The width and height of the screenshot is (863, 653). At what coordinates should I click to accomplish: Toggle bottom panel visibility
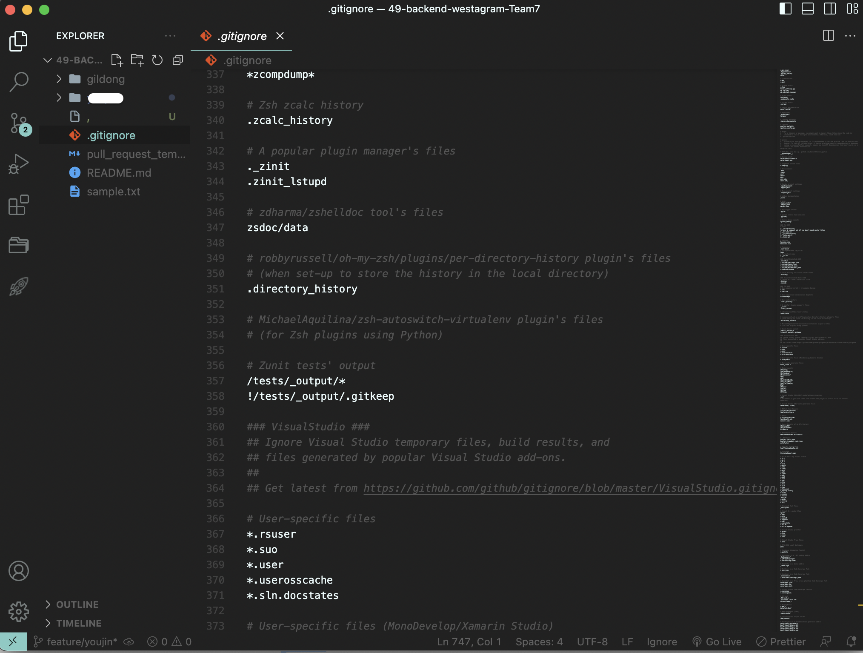pyautogui.click(x=807, y=9)
